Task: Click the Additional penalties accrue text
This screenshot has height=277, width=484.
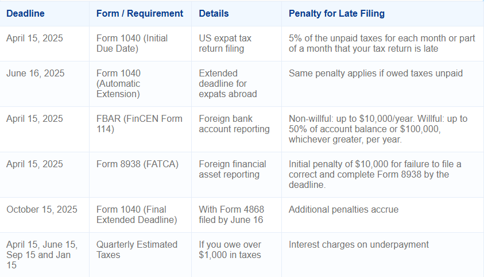Action: click(x=344, y=209)
